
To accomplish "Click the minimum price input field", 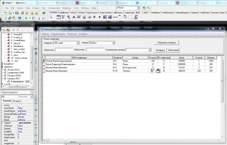I will pos(64,50).
